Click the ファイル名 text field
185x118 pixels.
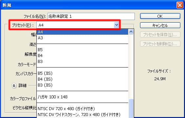(x=91, y=16)
